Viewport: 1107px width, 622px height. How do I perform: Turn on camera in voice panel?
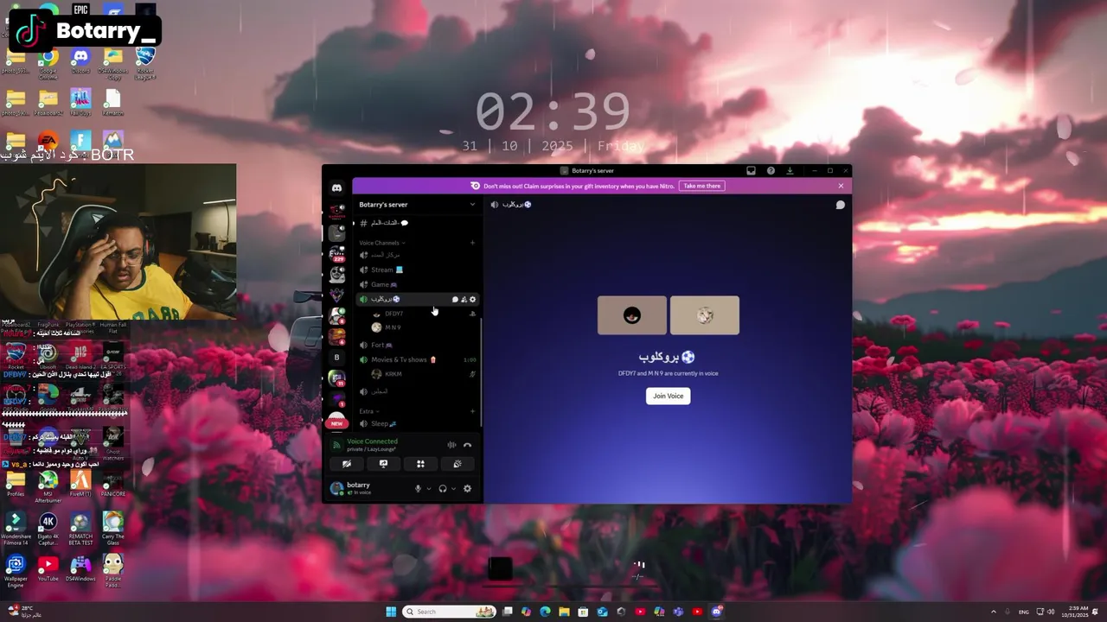click(x=347, y=464)
